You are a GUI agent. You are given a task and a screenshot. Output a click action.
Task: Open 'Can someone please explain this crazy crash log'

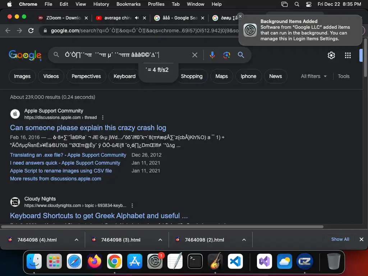[x=88, y=128]
